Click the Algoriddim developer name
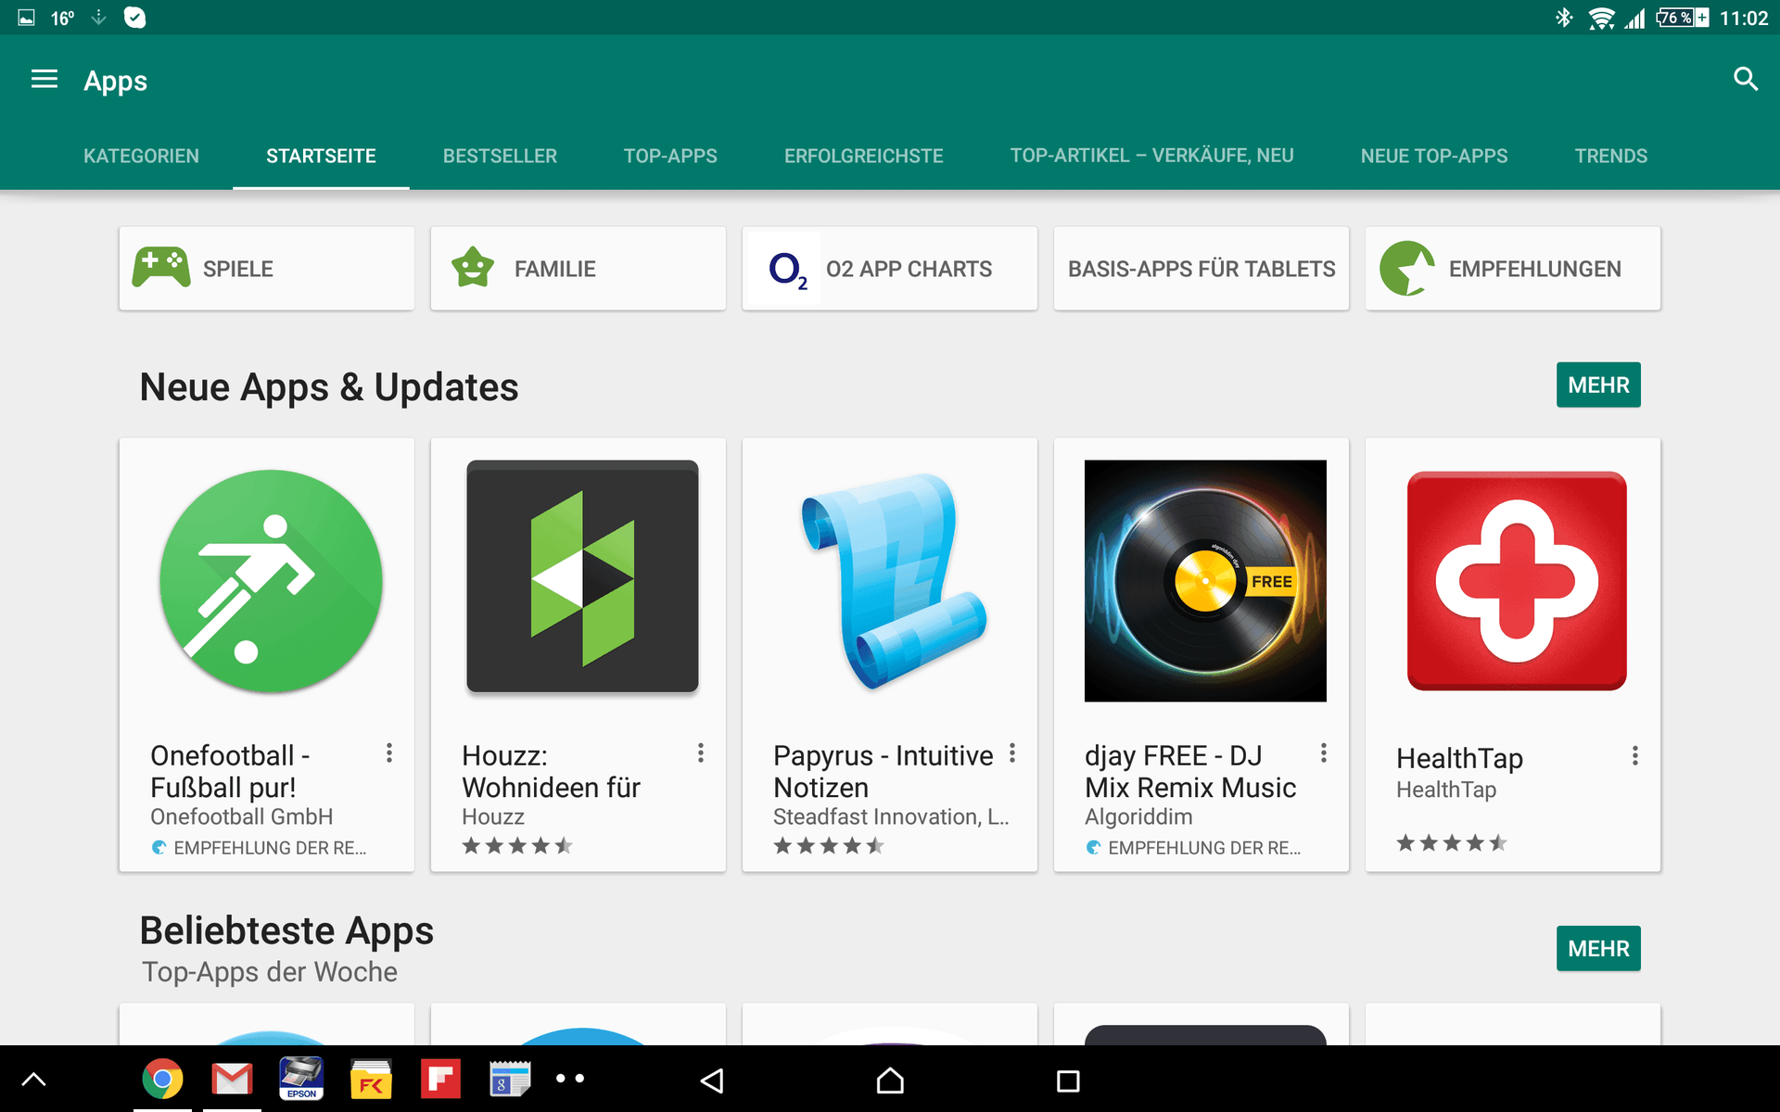1780x1112 pixels. click(x=1138, y=816)
